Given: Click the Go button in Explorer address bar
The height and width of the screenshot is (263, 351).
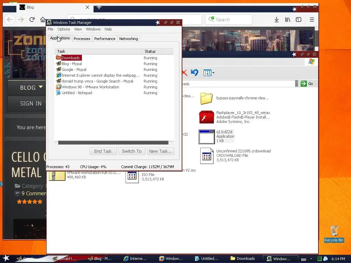Looking at the screenshot, I should click(x=307, y=84).
